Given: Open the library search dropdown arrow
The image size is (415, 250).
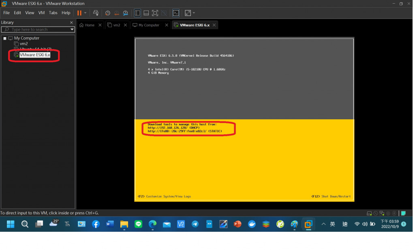Looking at the screenshot, I should 72,30.
